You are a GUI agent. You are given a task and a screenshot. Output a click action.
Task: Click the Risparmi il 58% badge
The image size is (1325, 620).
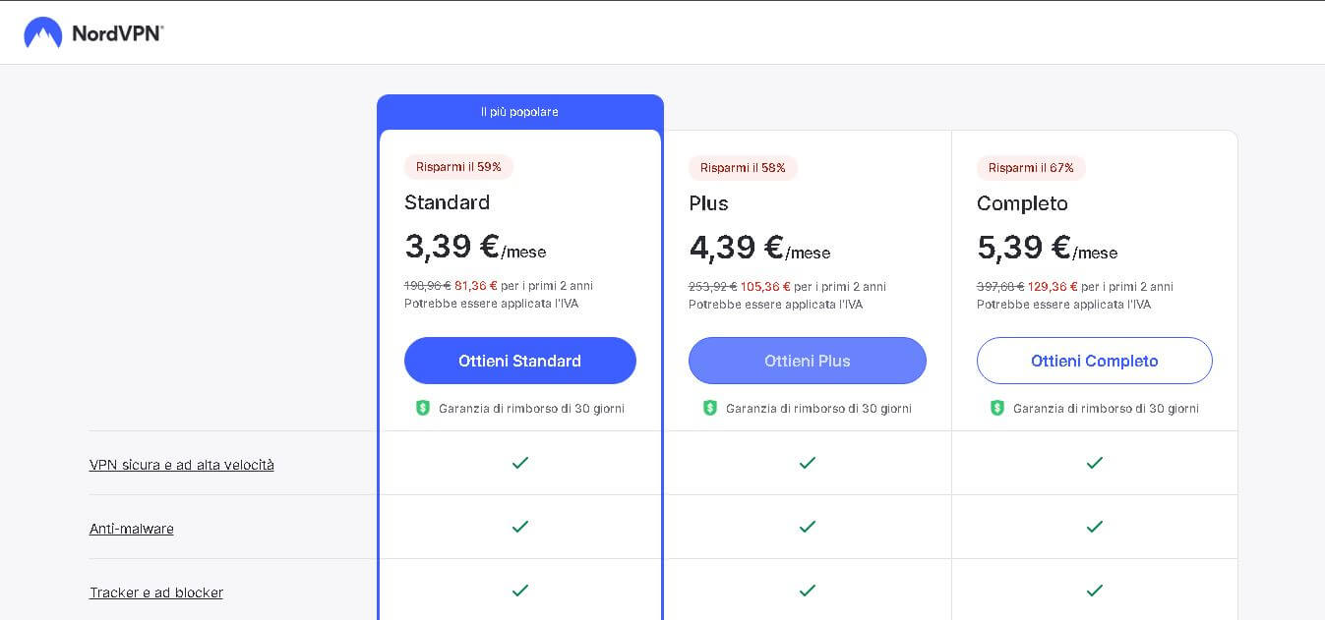pos(743,168)
